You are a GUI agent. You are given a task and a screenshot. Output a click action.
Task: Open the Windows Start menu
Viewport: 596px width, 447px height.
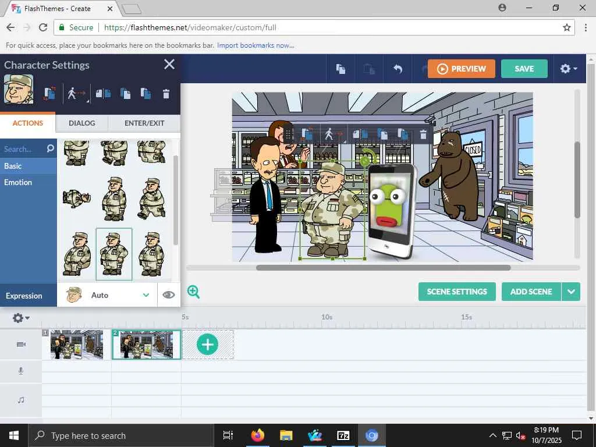[x=14, y=435]
